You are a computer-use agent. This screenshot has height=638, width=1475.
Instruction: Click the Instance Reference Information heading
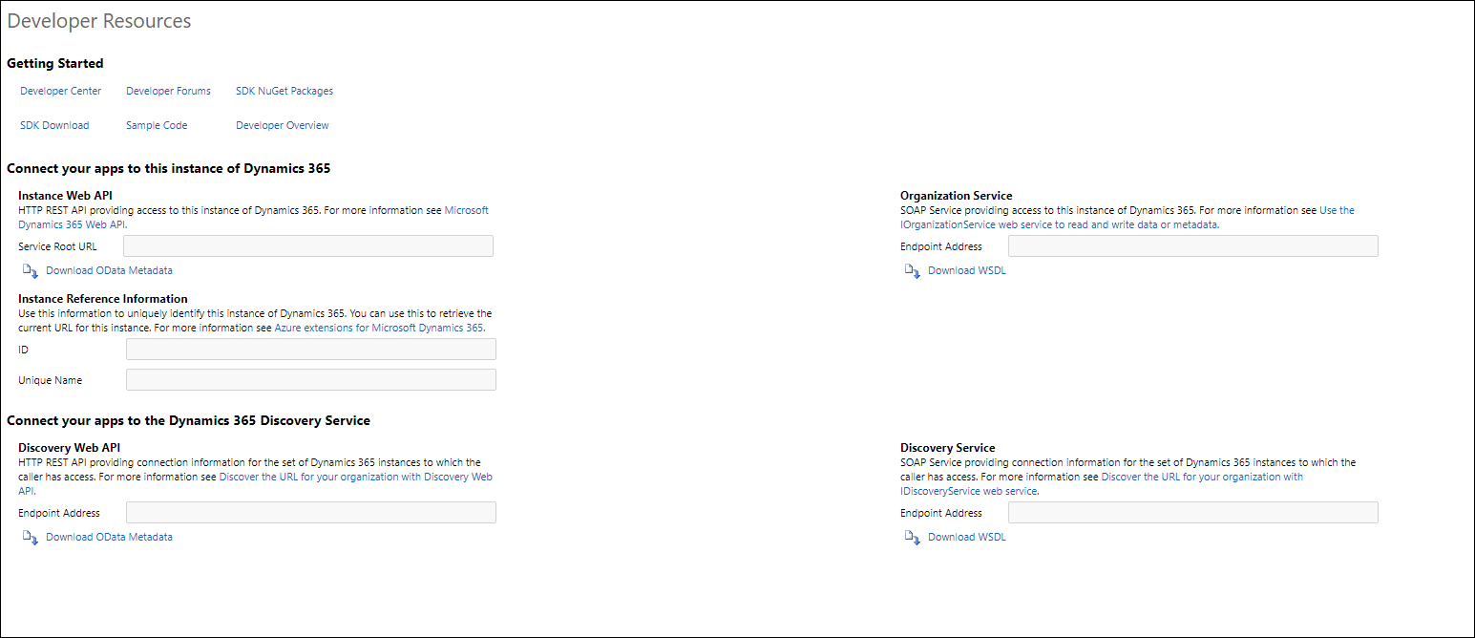(x=103, y=299)
